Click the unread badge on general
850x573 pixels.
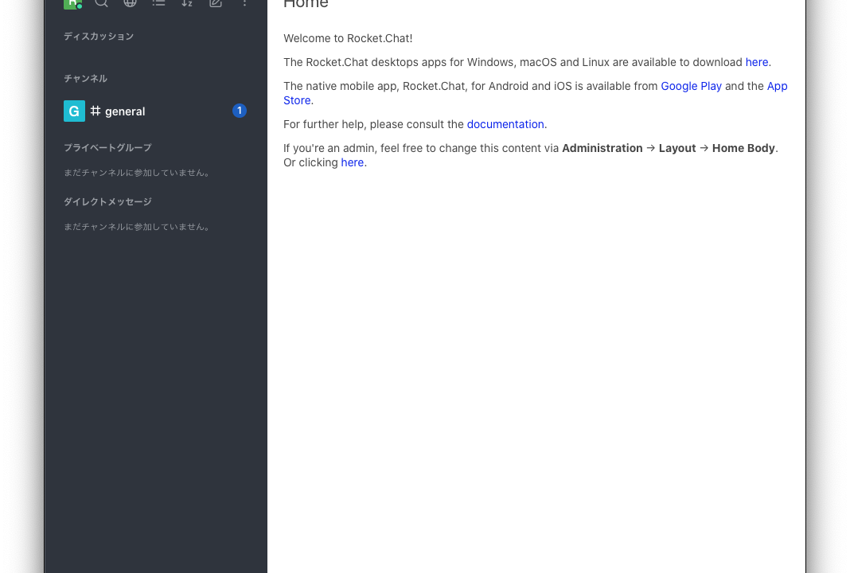[x=239, y=111]
